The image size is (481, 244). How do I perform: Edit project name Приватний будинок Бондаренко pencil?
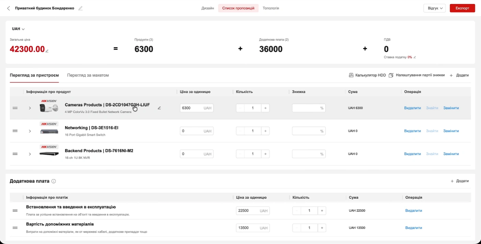click(80, 8)
